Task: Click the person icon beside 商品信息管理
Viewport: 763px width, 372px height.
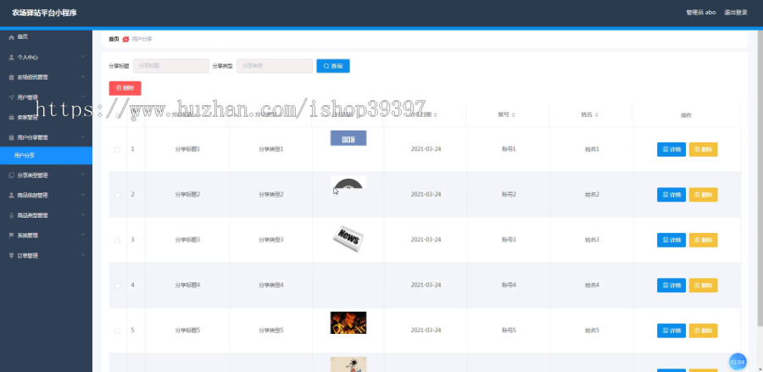Action: [11, 195]
